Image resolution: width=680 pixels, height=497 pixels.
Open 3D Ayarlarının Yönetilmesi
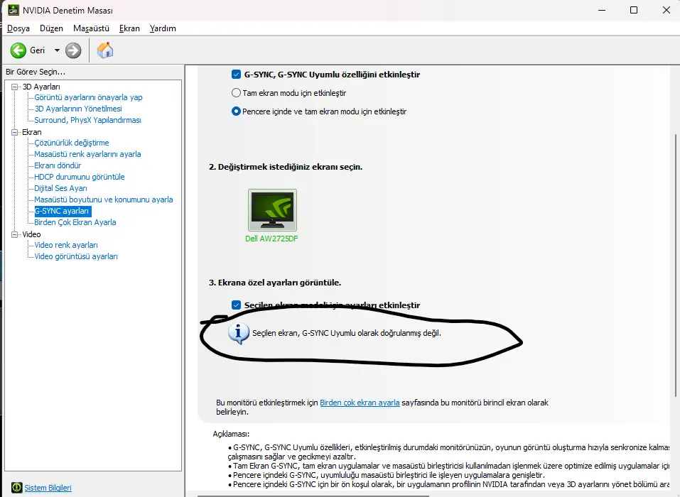click(x=78, y=109)
